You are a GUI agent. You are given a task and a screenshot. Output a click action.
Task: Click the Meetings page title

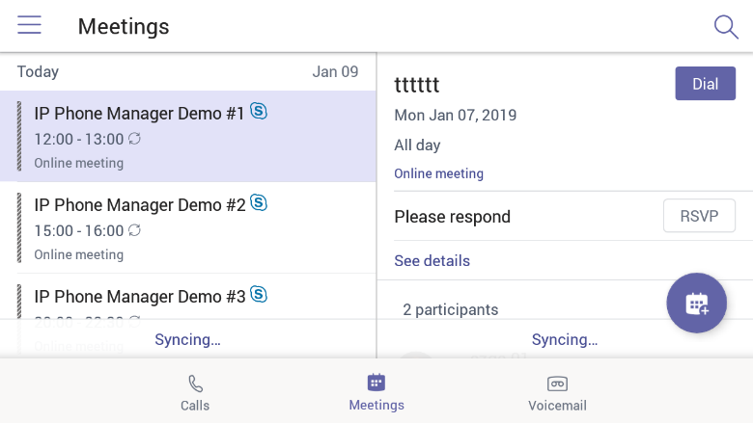(124, 26)
